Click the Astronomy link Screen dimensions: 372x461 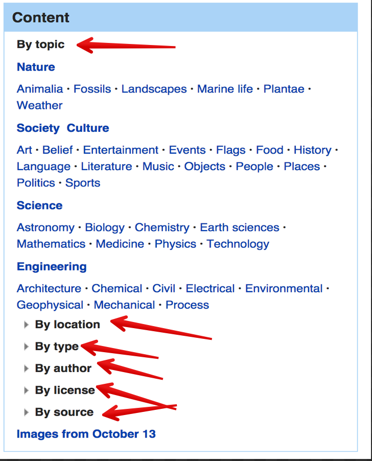tap(45, 227)
